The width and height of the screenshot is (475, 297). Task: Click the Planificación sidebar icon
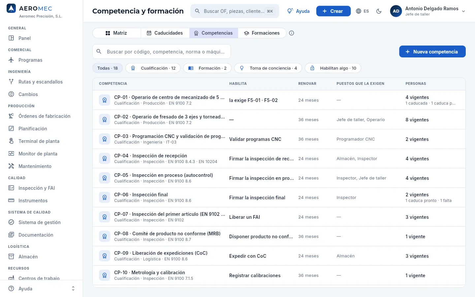[x=11, y=128]
